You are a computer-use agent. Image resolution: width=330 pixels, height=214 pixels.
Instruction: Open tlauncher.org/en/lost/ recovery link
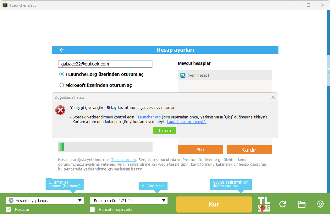[x=186, y=122]
